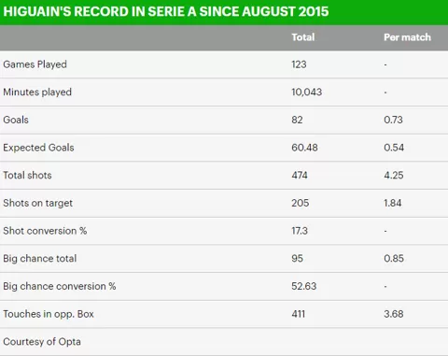Select the minutes played total 10,043
448x356 pixels.
[306, 93]
